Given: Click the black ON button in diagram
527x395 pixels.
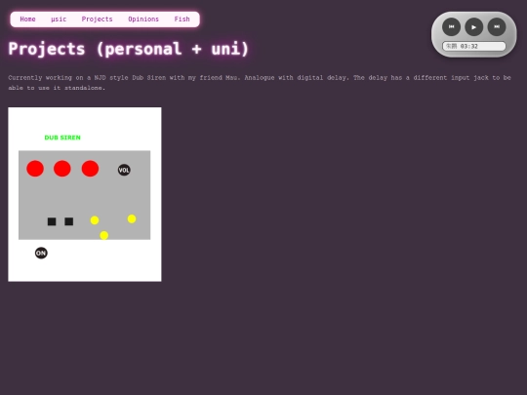Looking at the screenshot, I should (x=41, y=253).
